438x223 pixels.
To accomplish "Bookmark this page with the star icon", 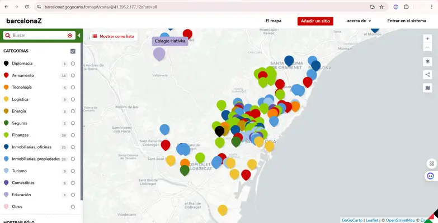I will [x=382, y=7].
